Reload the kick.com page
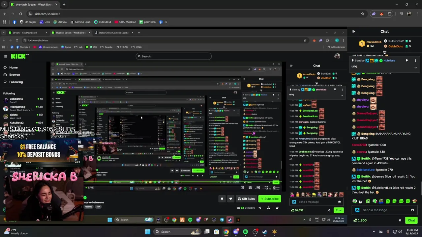The width and height of the screenshot is (422, 237). coord(20,14)
